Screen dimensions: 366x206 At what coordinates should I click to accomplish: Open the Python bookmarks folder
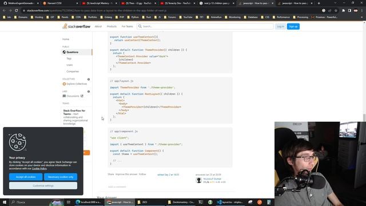click(x=133, y=17)
